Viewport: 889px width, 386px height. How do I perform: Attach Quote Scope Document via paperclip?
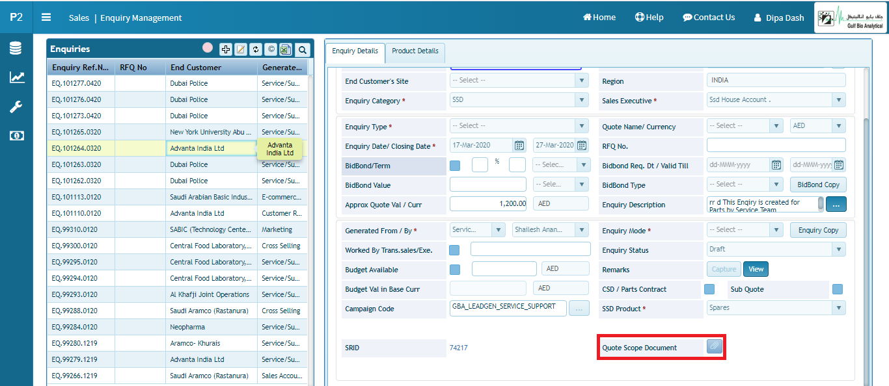(x=715, y=347)
